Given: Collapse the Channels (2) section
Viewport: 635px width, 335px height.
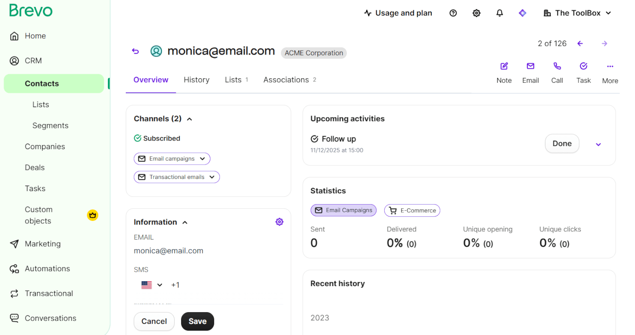Looking at the screenshot, I should [x=189, y=119].
